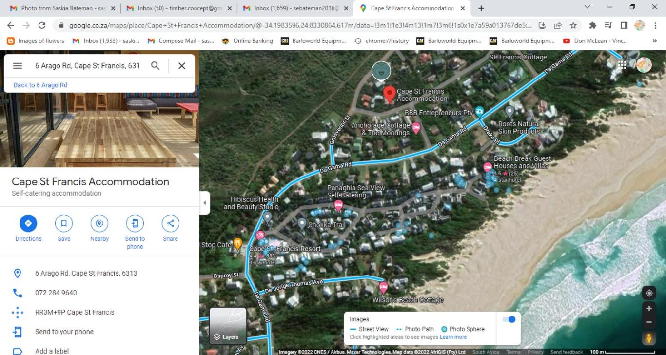This screenshot has width=666, height=355.
Task: Tap the Nearby icon
Action: 99,224
